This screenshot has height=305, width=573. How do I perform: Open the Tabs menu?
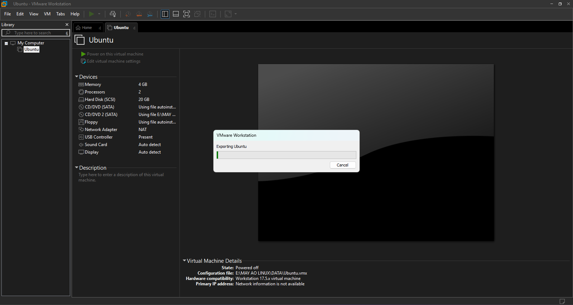point(61,14)
